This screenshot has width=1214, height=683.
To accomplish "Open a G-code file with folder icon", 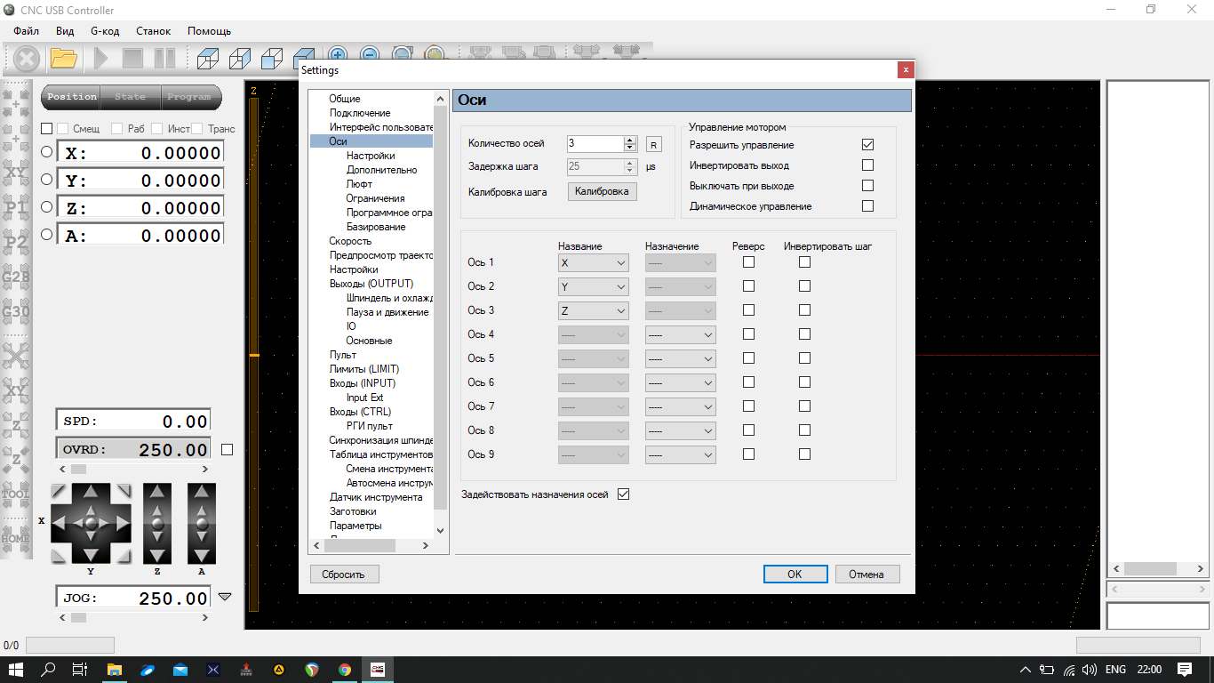I will [x=64, y=59].
